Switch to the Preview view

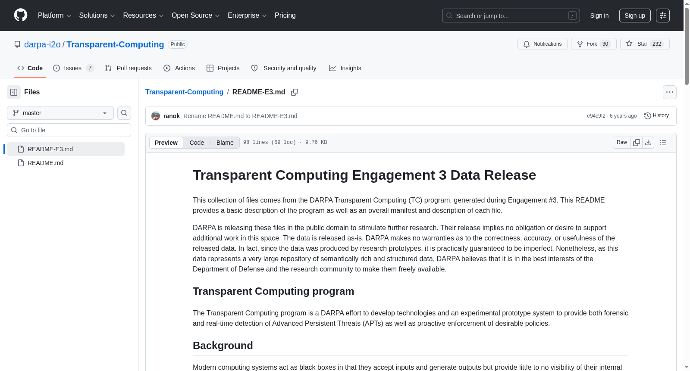[x=166, y=143]
